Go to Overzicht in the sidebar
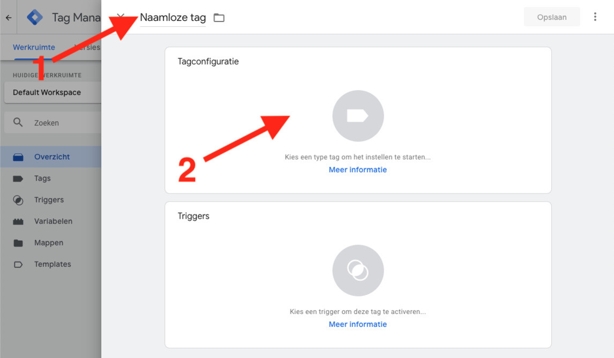The width and height of the screenshot is (614, 358). coord(50,156)
